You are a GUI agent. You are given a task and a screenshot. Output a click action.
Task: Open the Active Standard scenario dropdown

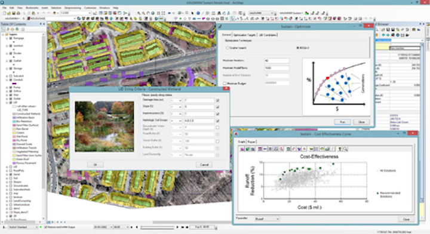(36, 227)
